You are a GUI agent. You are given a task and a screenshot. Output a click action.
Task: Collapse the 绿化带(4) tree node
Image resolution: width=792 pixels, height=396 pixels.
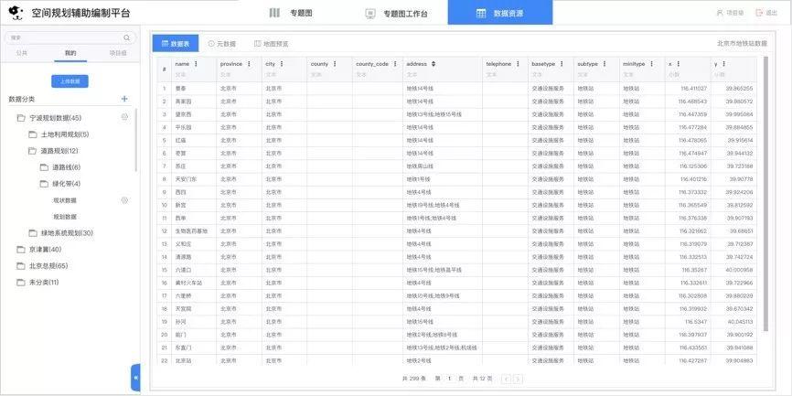click(67, 184)
